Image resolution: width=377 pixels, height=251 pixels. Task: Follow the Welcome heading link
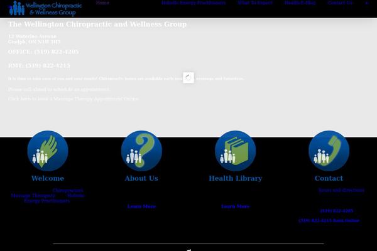tap(48, 178)
